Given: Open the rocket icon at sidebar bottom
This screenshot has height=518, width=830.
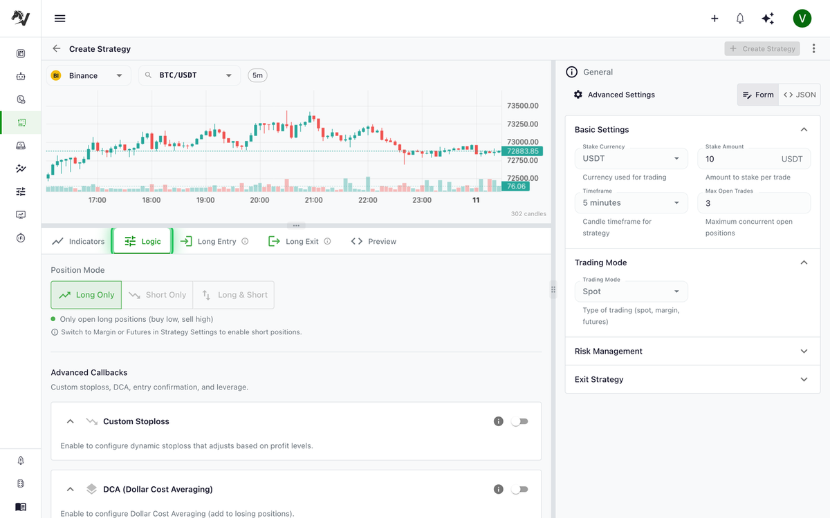Looking at the screenshot, I should (21, 461).
